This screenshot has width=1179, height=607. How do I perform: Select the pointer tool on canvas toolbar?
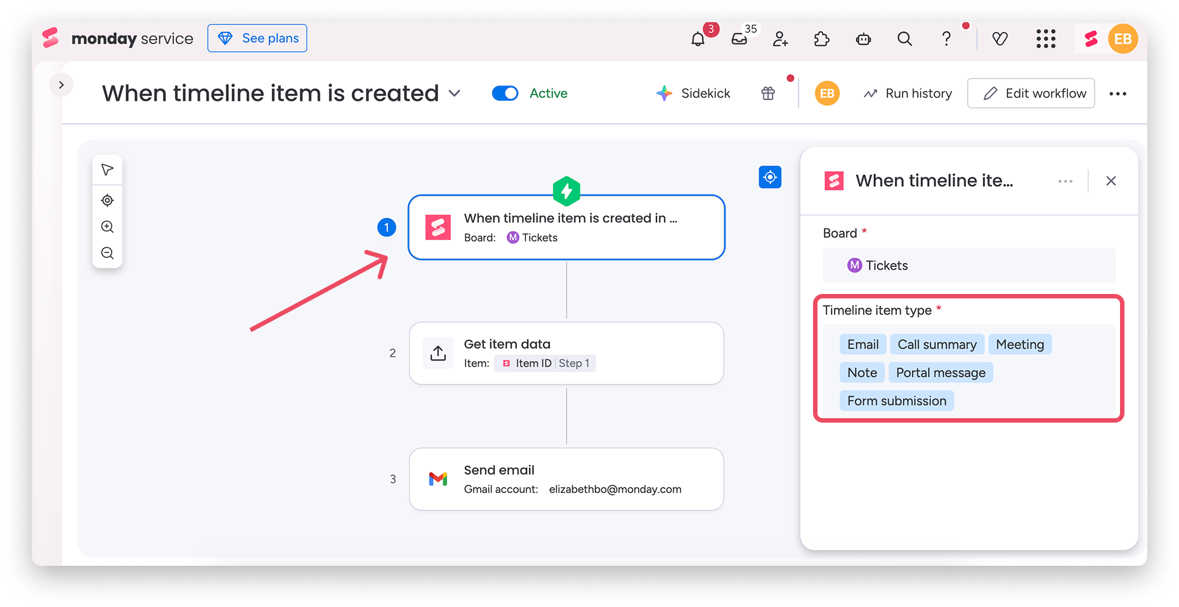107,170
